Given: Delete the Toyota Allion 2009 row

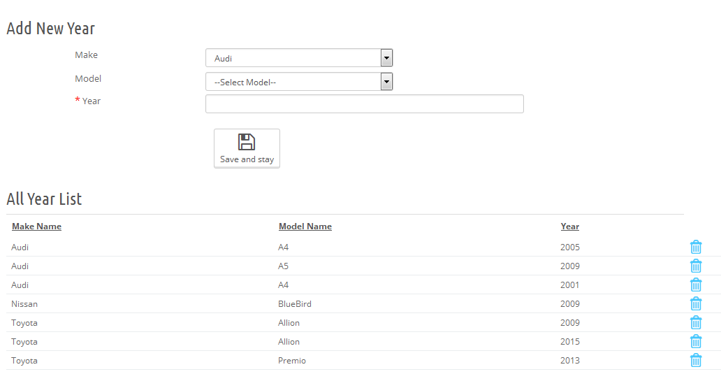Looking at the screenshot, I should (x=696, y=322).
